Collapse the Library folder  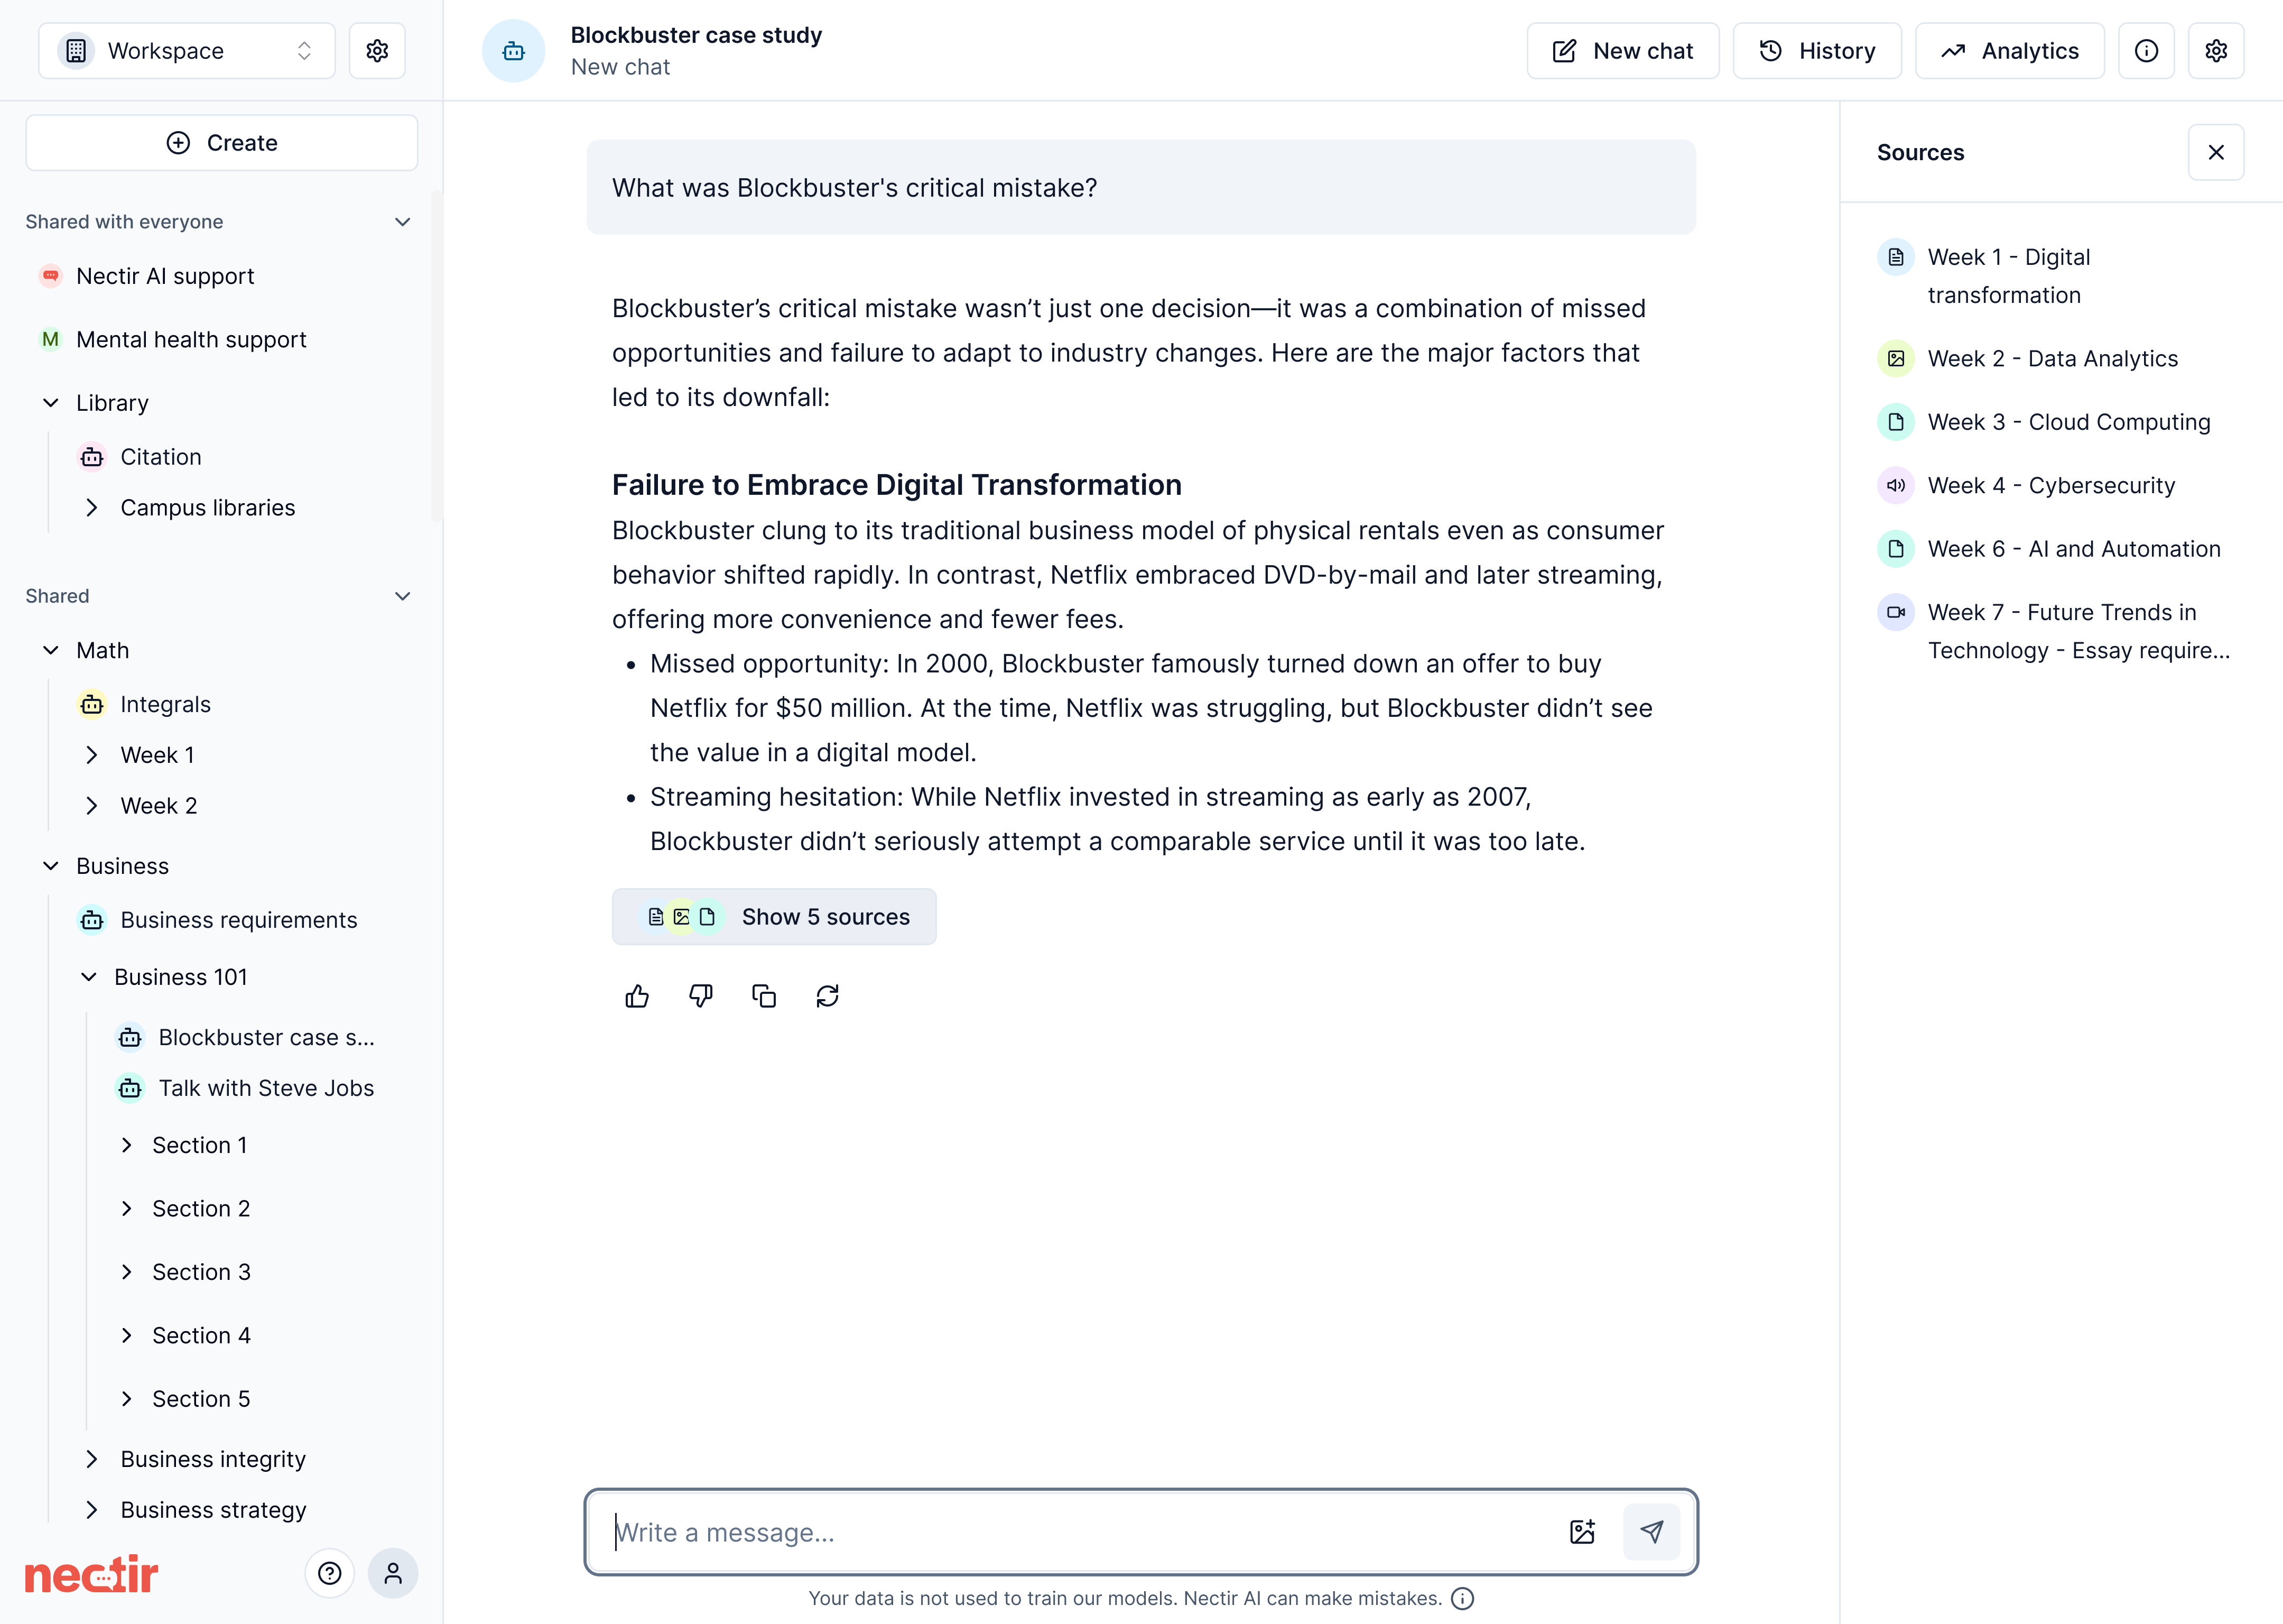pyautogui.click(x=51, y=403)
